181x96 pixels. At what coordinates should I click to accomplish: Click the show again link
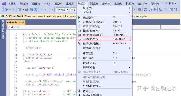click(140, 16)
